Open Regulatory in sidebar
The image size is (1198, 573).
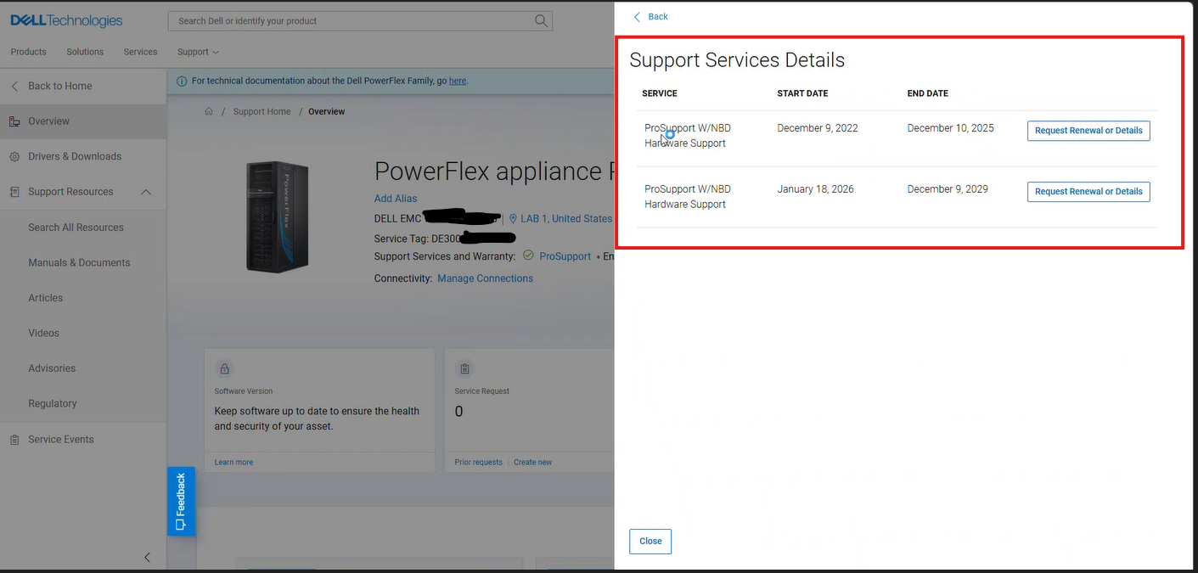tap(53, 404)
